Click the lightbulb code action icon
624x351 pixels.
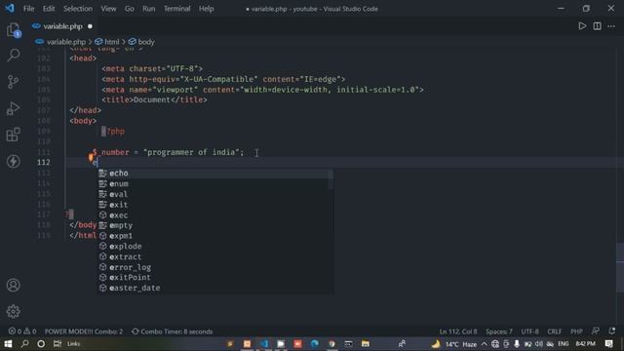(x=91, y=157)
